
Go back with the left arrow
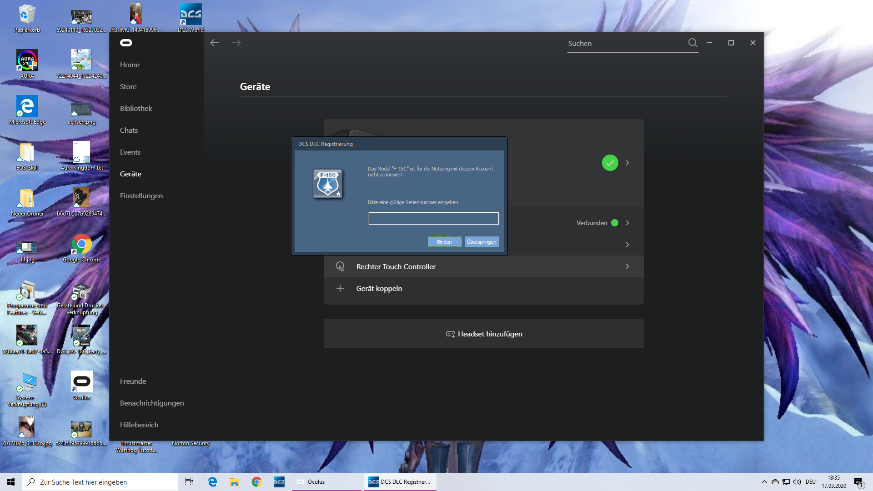pyautogui.click(x=215, y=43)
